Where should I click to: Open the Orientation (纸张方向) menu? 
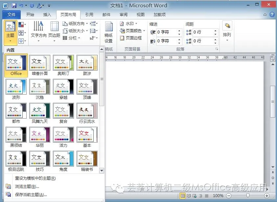pyautogui.click(x=75, y=23)
